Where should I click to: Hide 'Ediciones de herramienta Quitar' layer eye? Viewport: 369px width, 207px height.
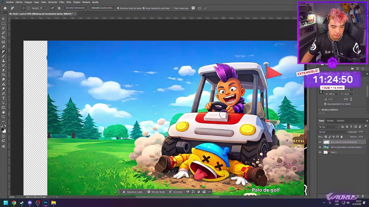[320, 142]
